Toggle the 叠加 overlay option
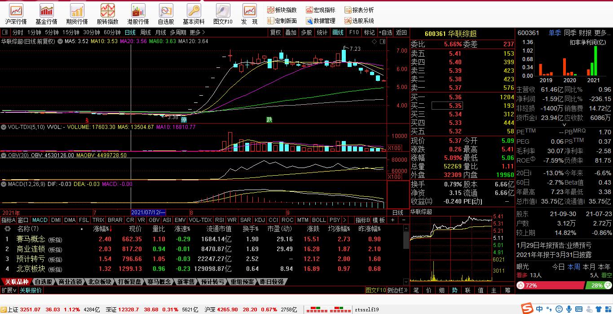Screen dimensions: 613x314 (x=291, y=32)
